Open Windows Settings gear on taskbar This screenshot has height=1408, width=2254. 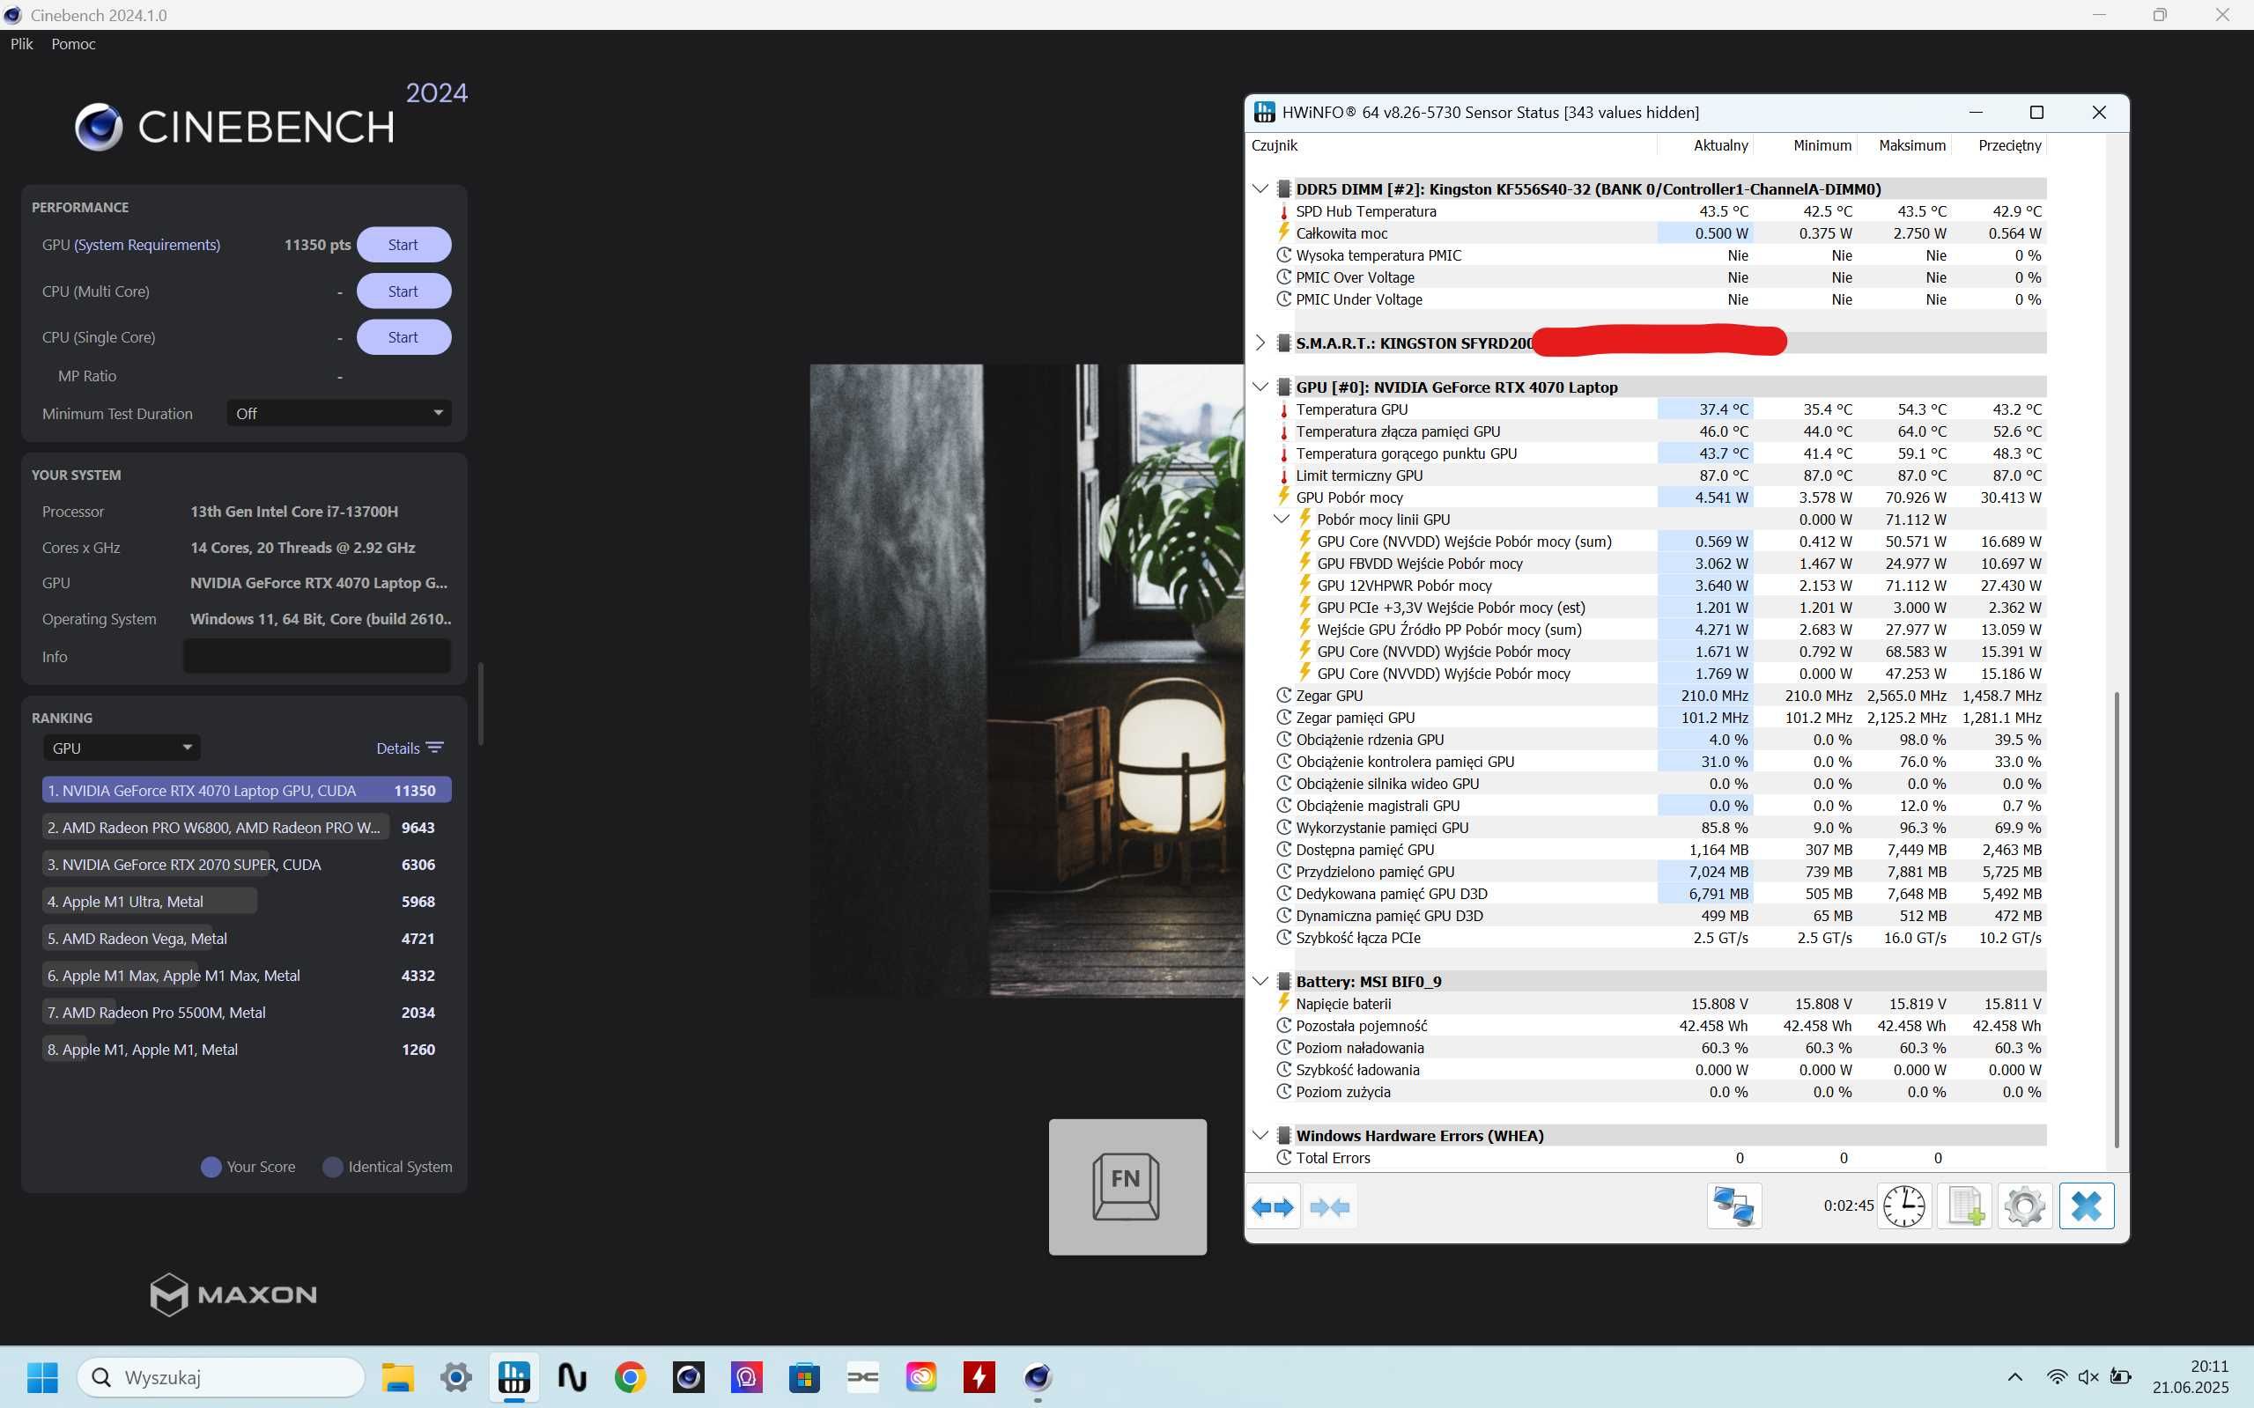[x=455, y=1377]
